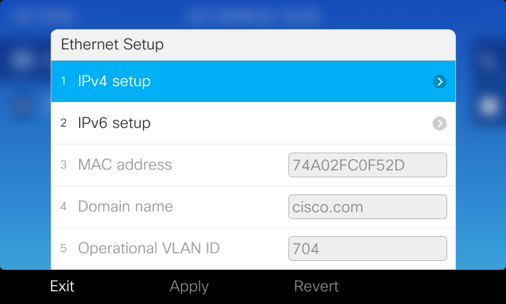
Task: Select the Operational VLAN ID row label
Action: click(149, 248)
